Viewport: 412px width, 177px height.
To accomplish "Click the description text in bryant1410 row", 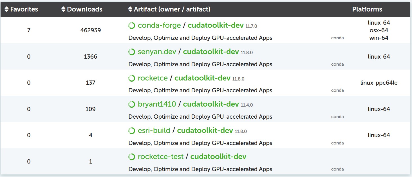I will click(x=200, y=117).
